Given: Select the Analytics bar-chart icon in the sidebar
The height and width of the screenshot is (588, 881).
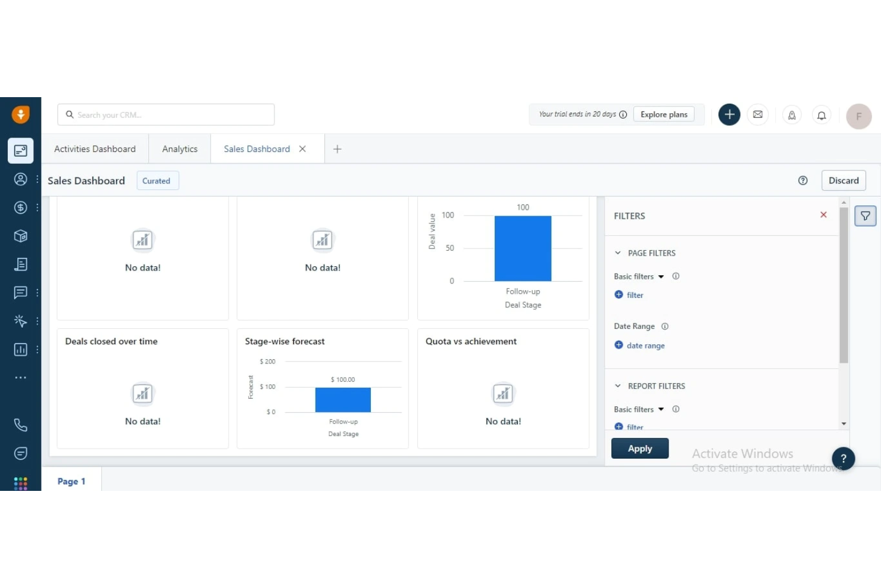Looking at the screenshot, I should (x=21, y=350).
